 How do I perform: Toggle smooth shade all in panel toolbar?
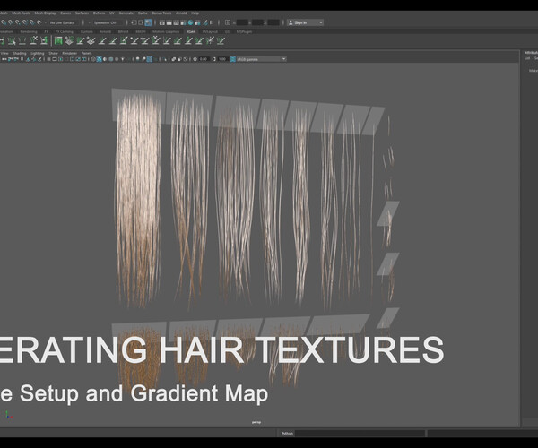[x=100, y=59]
